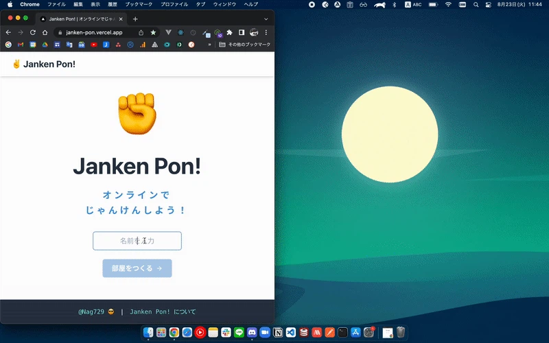The width and height of the screenshot is (549, 343).
Task: Open the Chrome extensions puzzle icon
Action: click(229, 32)
